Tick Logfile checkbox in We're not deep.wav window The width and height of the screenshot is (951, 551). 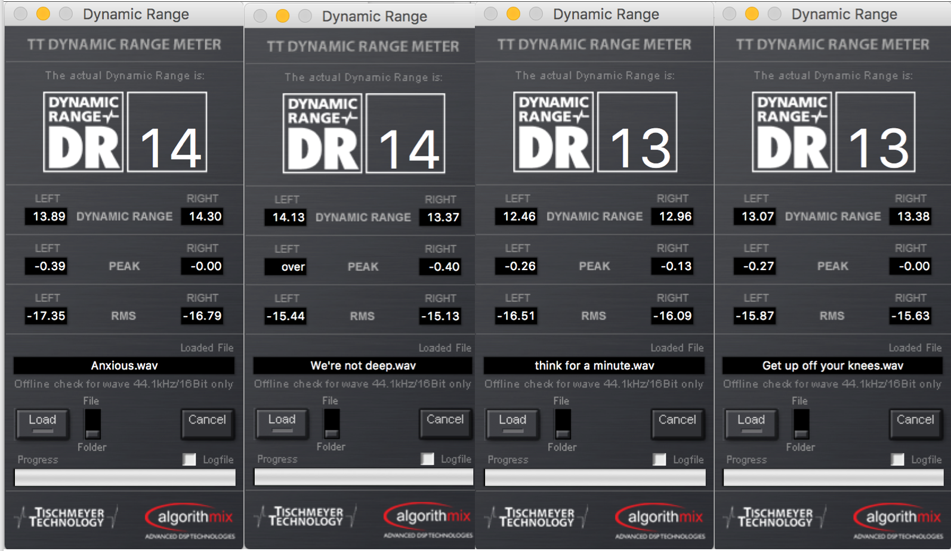click(427, 459)
